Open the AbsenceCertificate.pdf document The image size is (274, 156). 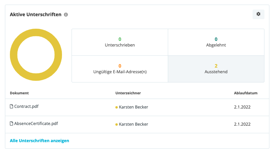pos(36,123)
